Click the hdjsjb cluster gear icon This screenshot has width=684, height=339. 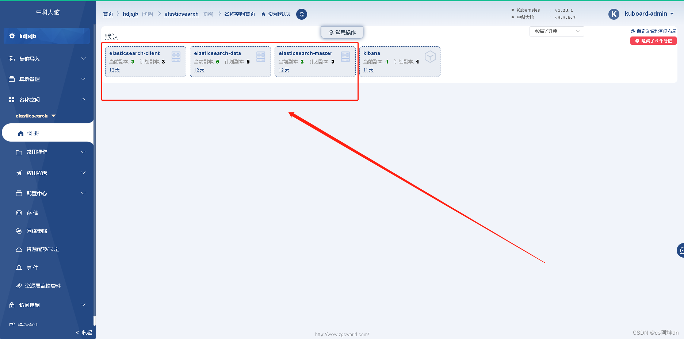pos(12,36)
